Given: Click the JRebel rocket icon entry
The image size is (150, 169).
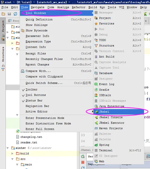Looking at the screenshot, I should (96, 112).
